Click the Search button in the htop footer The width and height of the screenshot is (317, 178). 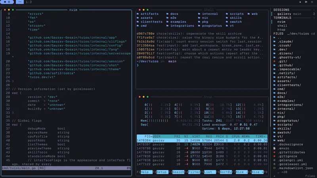click(x=178, y=172)
